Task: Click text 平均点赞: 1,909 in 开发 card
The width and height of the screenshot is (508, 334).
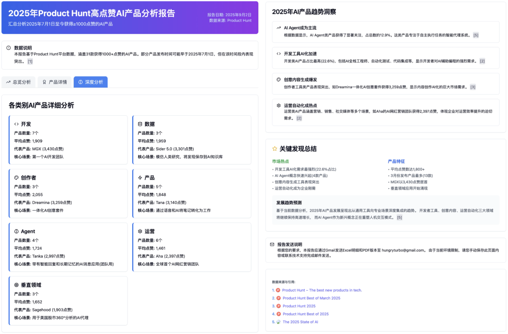Action: tap(28, 141)
